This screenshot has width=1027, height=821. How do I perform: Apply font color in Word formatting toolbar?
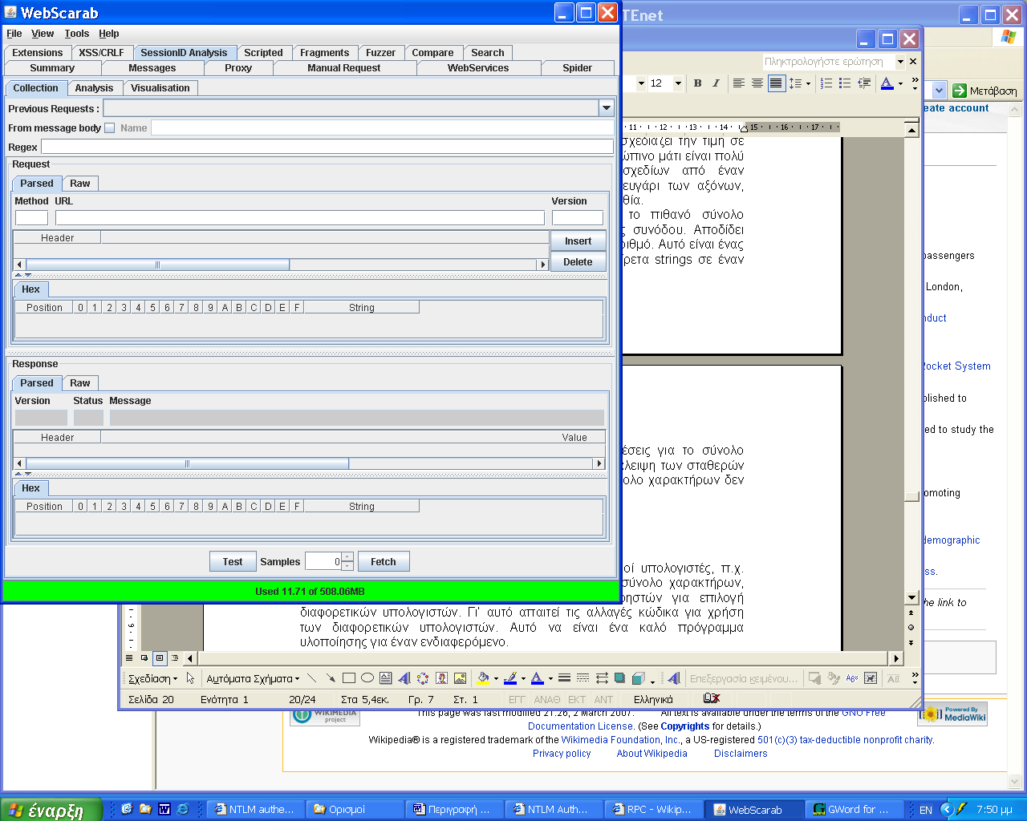[887, 83]
